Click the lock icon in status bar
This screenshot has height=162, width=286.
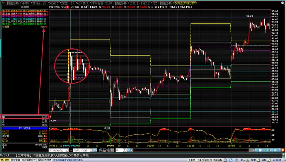tap(237, 160)
